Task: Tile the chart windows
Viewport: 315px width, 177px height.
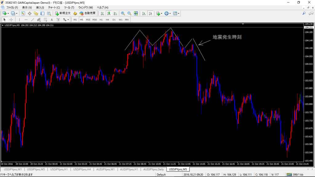Action: [136, 14]
